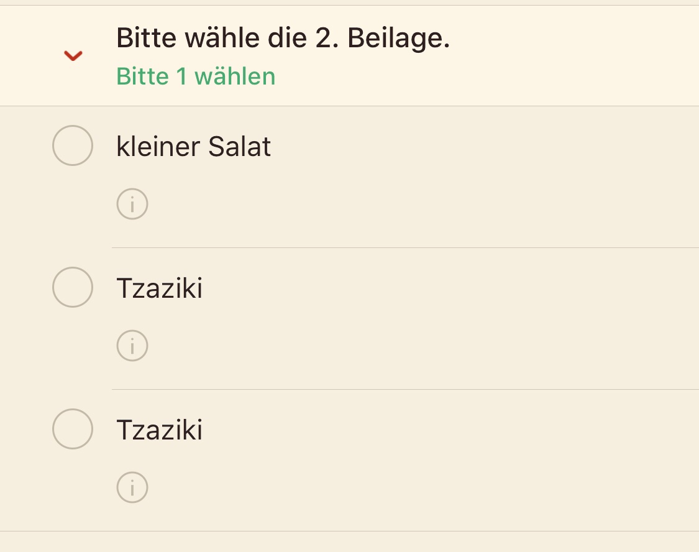This screenshot has height=552, width=699.
Task: Choose the first Tzaziki radio button
Action: (73, 287)
